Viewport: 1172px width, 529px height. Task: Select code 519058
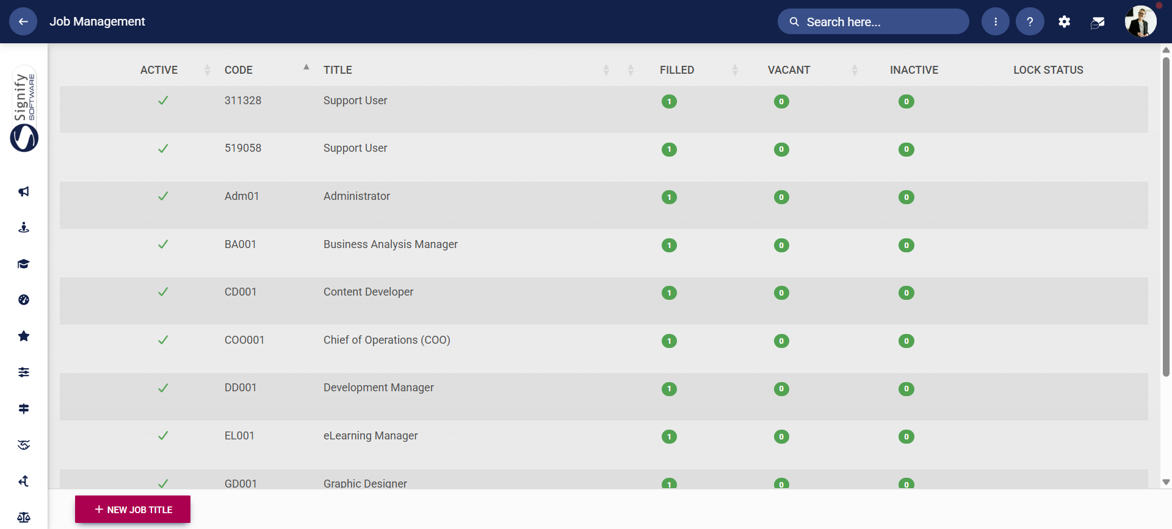pos(243,148)
